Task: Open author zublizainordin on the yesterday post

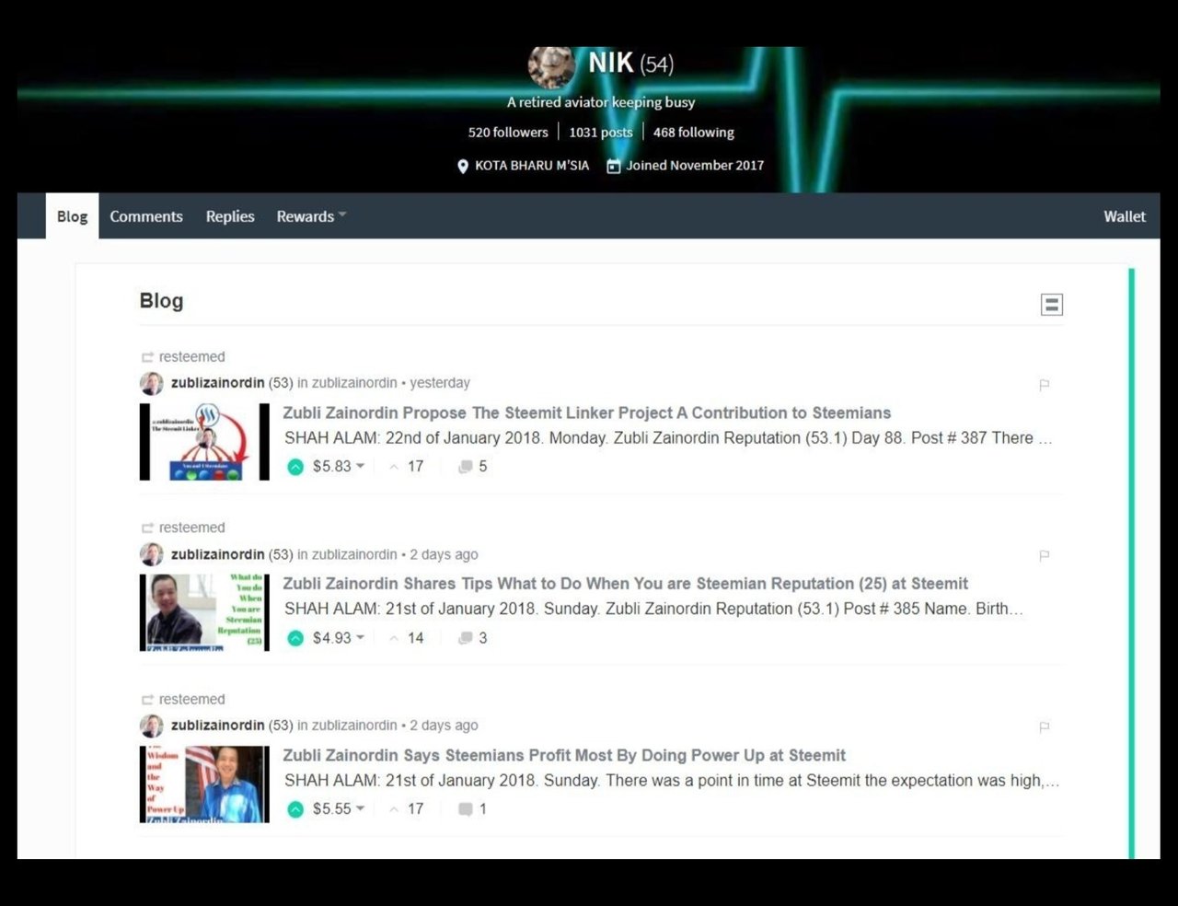Action: click(x=217, y=383)
